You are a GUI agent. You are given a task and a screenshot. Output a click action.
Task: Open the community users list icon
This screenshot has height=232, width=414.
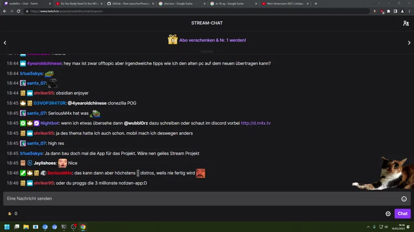tap(406, 23)
